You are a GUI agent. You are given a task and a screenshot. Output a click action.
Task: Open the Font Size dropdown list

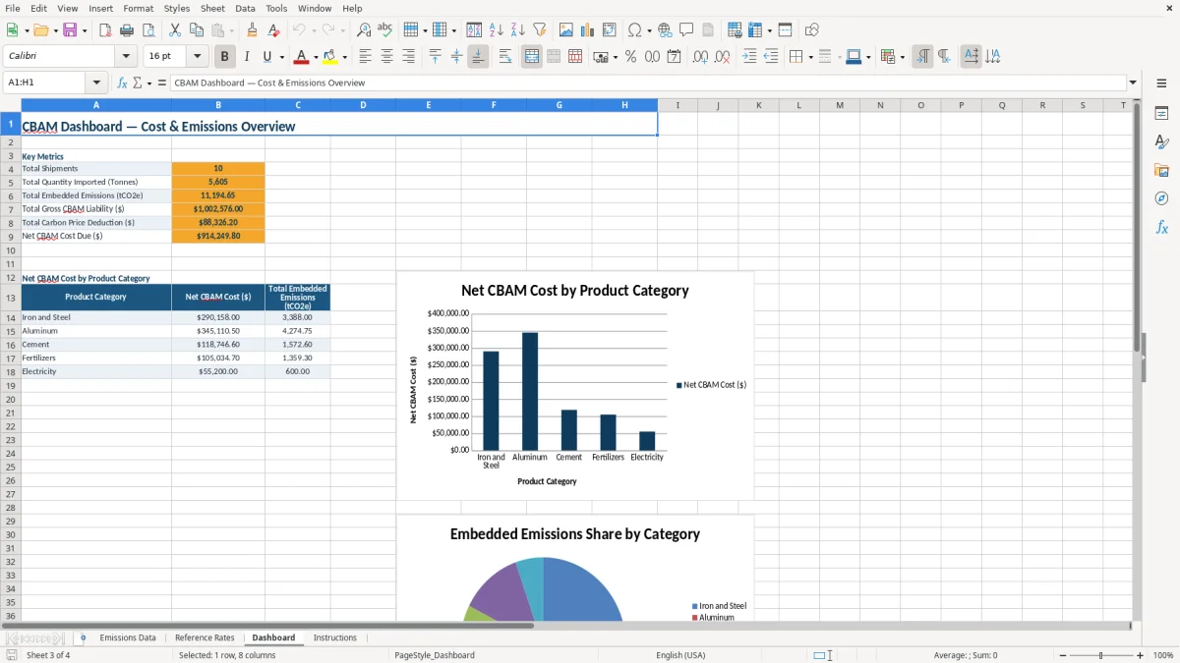point(197,57)
